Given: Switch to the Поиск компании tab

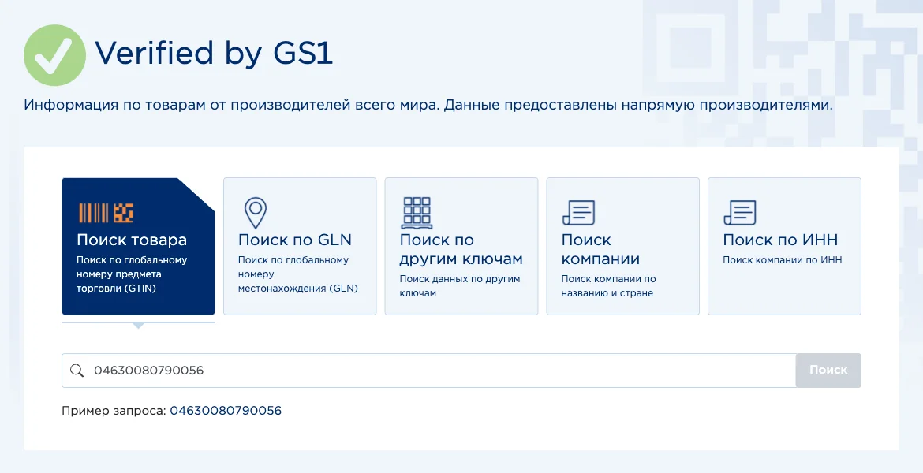Looking at the screenshot, I should point(622,246).
